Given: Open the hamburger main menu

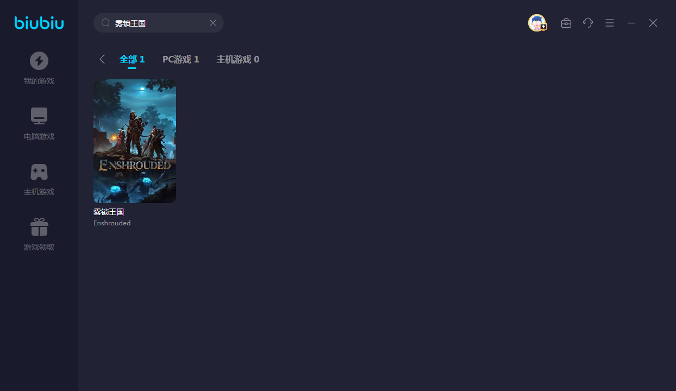Looking at the screenshot, I should click(x=610, y=23).
